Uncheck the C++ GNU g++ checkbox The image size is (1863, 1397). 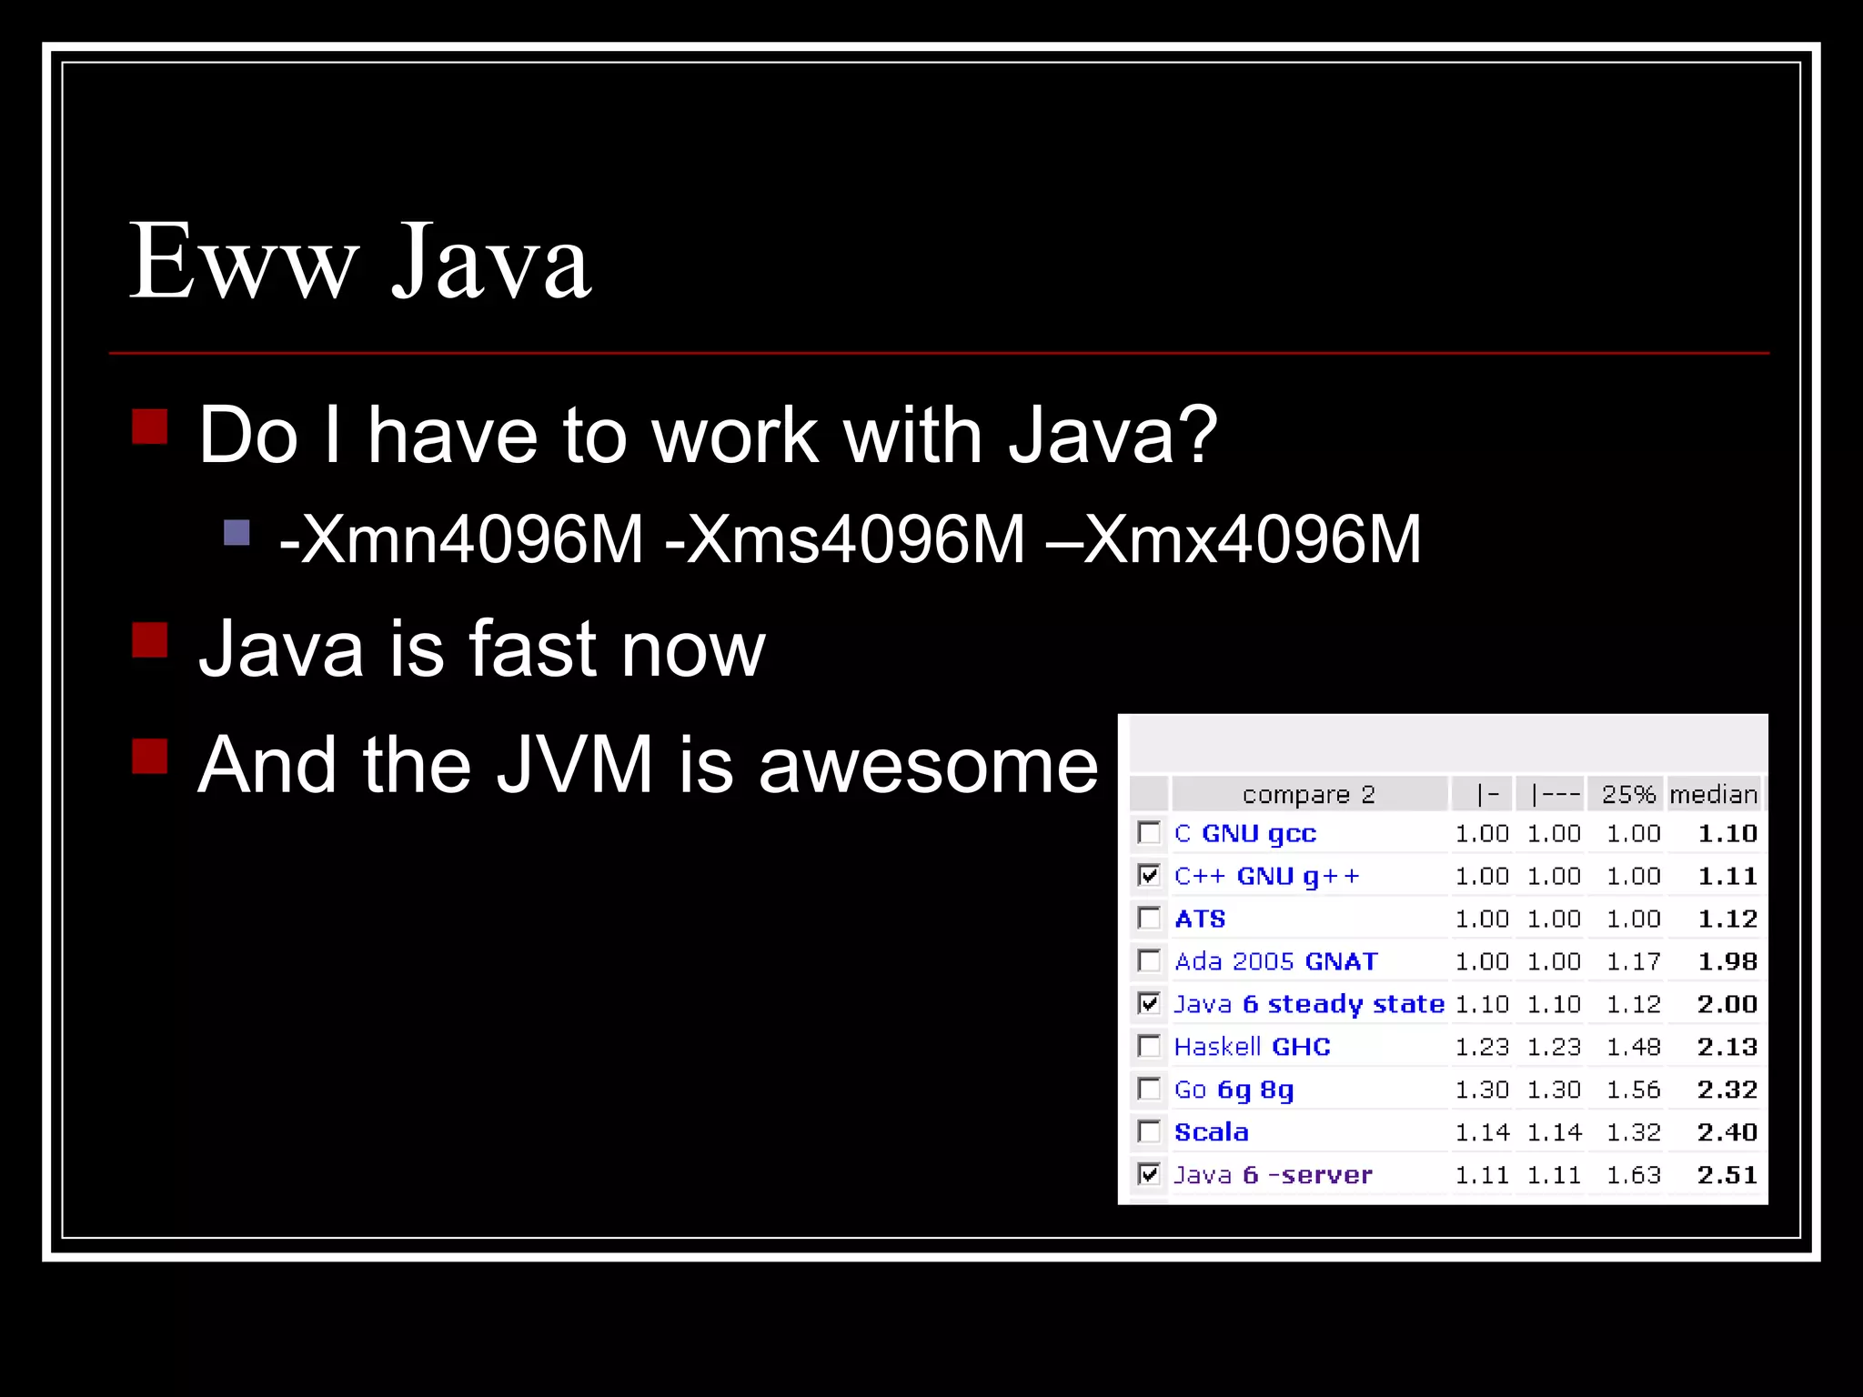(x=1149, y=875)
